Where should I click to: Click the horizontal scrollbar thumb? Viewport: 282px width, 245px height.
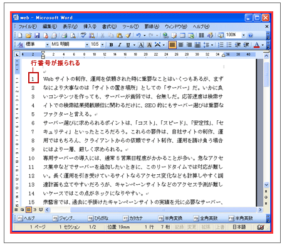pyautogui.click(x=163, y=209)
